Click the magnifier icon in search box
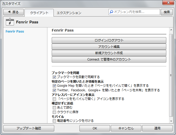176x135 pixels. point(111,12)
